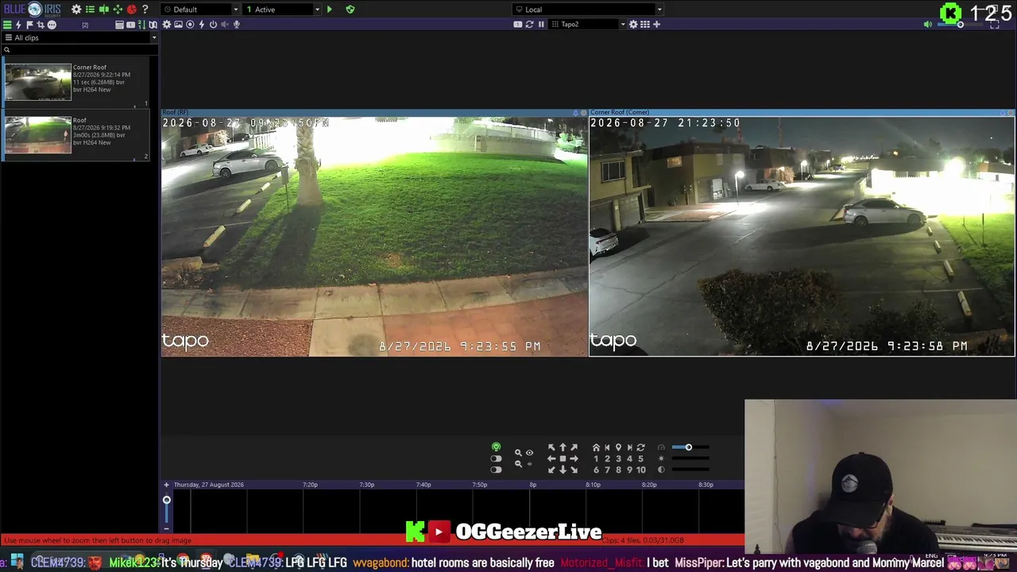This screenshot has height=572, width=1017.
Task: Select PTZ preset 5
Action: 640,458
